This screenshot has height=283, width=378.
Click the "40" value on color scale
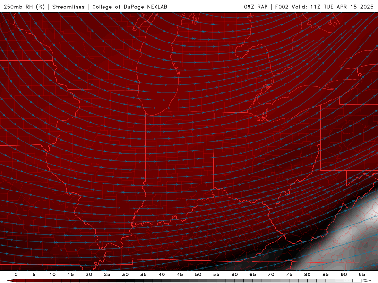point(162,275)
